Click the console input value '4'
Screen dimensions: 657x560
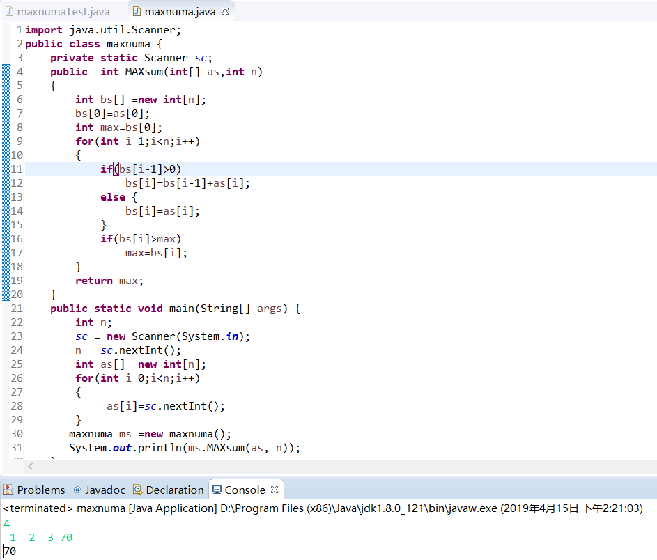tap(7, 524)
